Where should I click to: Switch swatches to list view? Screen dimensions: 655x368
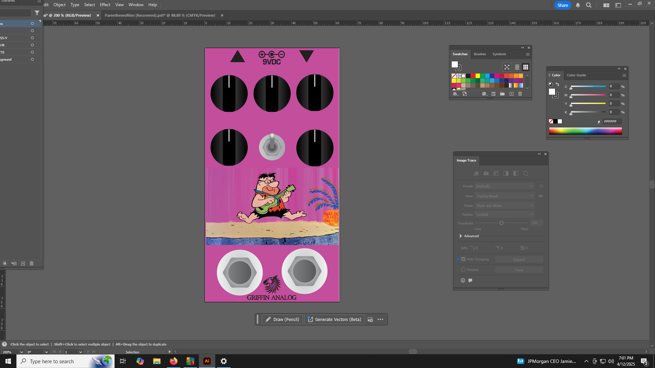(x=517, y=67)
